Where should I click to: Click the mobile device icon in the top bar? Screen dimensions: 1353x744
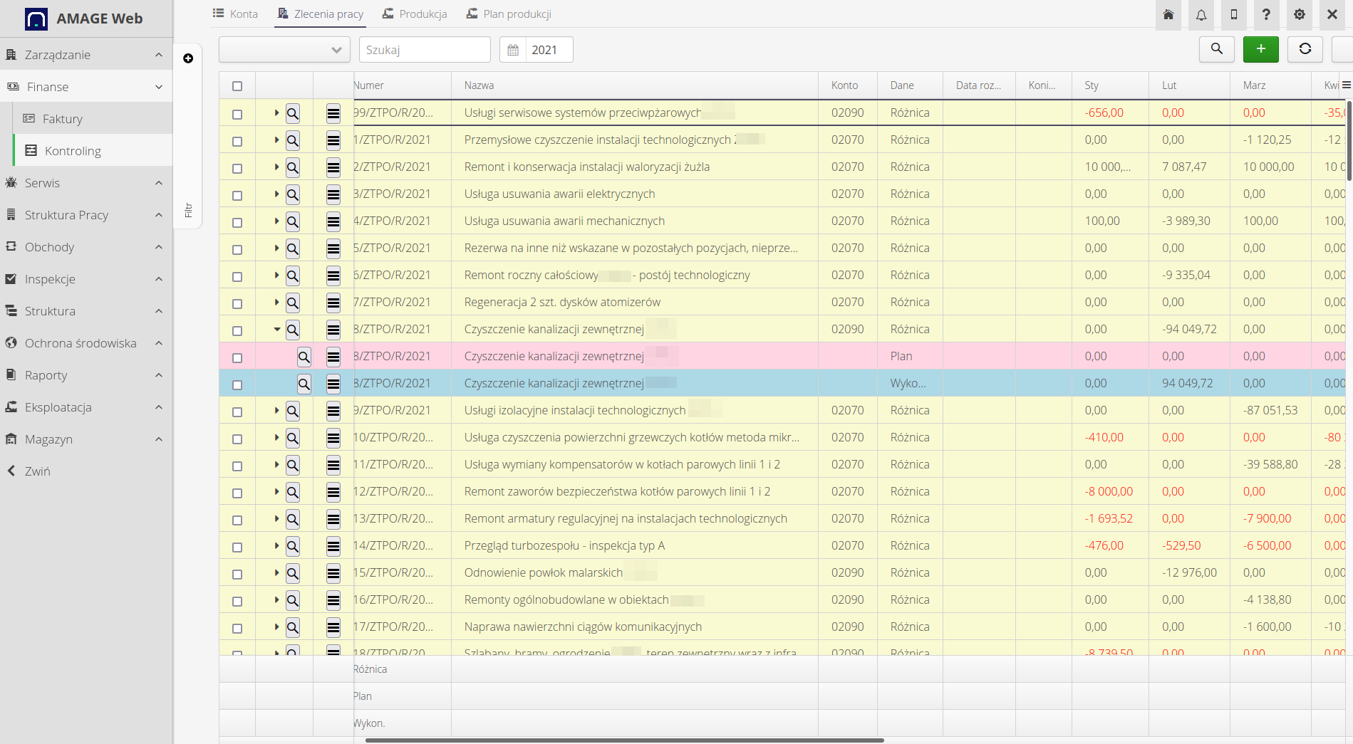[x=1233, y=14]
